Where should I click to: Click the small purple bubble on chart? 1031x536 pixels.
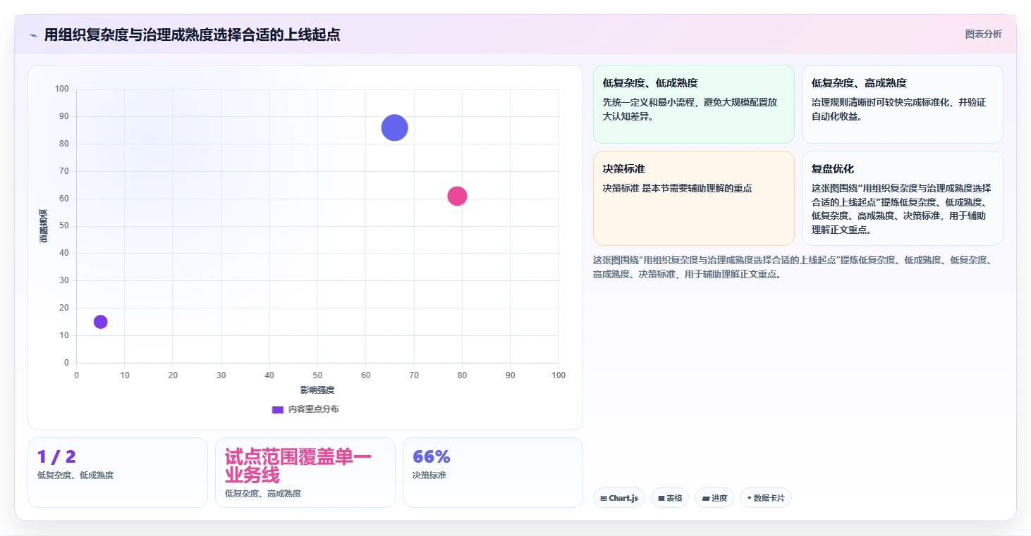click(101, 322)
